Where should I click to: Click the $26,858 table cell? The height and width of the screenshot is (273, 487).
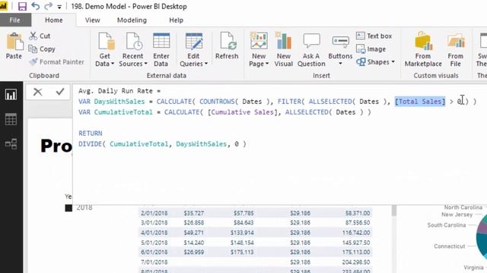coord(194,223)
